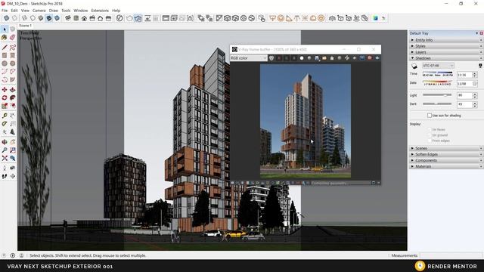Expand the Styles panel

point(445,46)
